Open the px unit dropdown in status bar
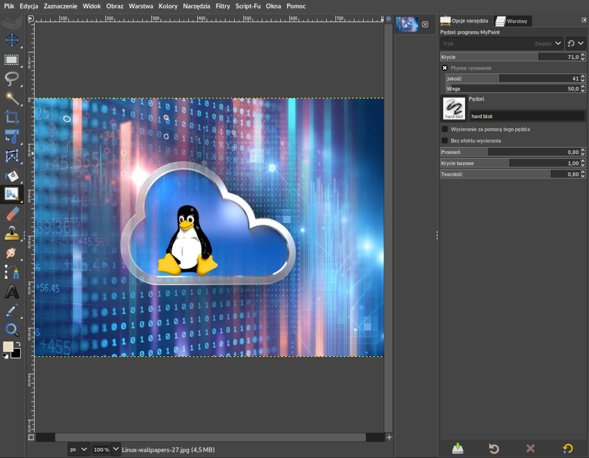 (x=78, y=449)
